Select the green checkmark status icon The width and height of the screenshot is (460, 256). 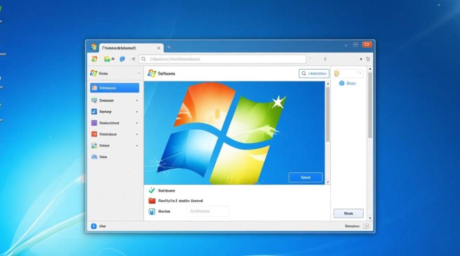151,190
